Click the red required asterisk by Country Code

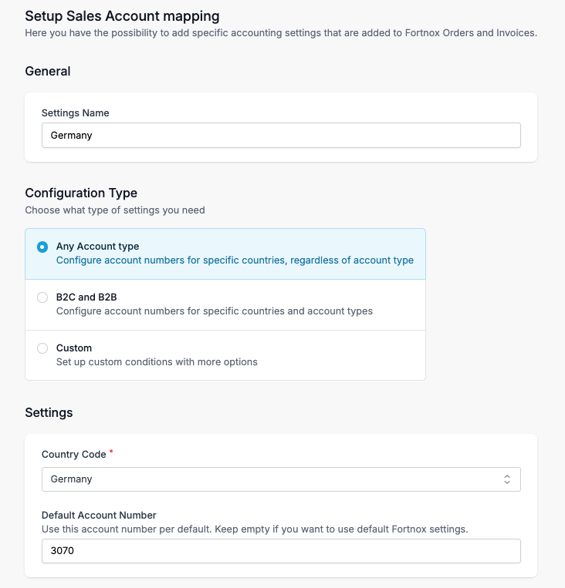click(111, 452)
